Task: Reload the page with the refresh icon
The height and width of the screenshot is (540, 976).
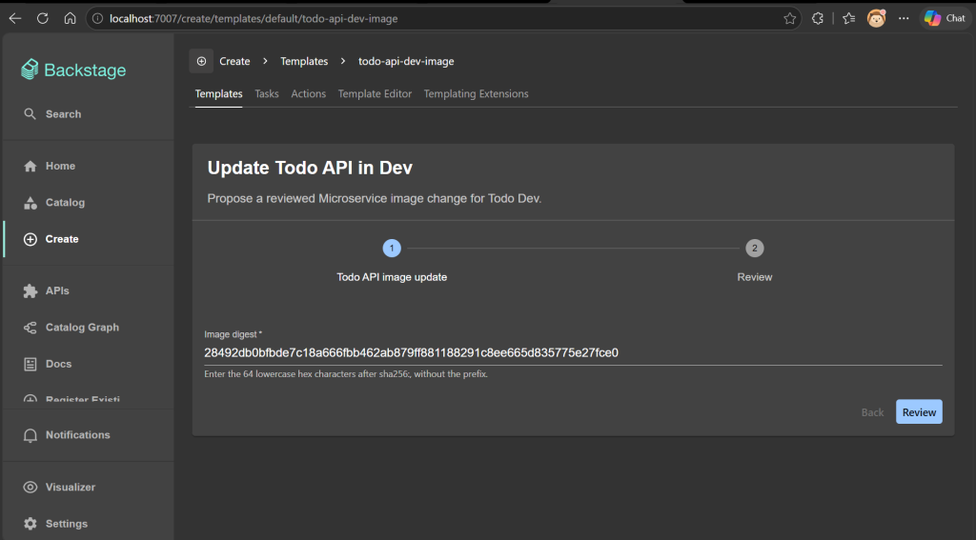Action: click(42, 19)
